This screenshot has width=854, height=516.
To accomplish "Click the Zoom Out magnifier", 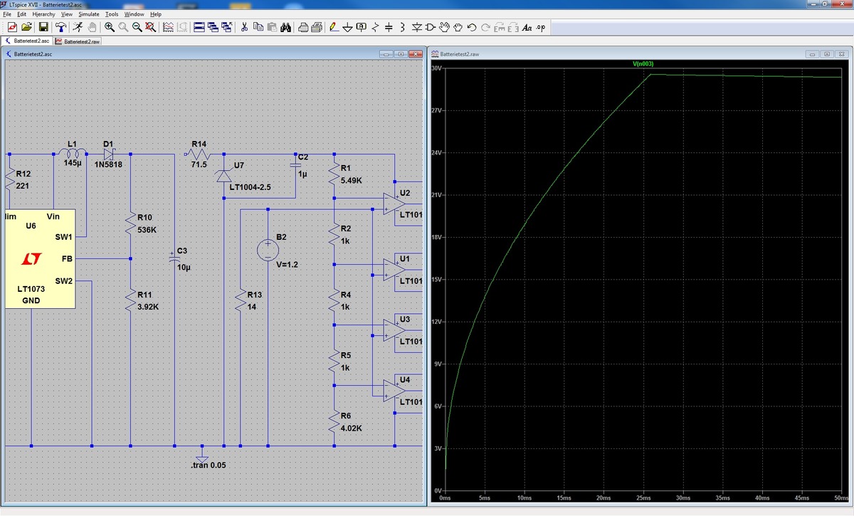I will click(137, 27).
